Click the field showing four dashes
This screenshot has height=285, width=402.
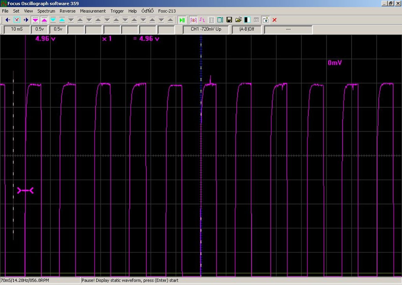[x=288, y=29]
